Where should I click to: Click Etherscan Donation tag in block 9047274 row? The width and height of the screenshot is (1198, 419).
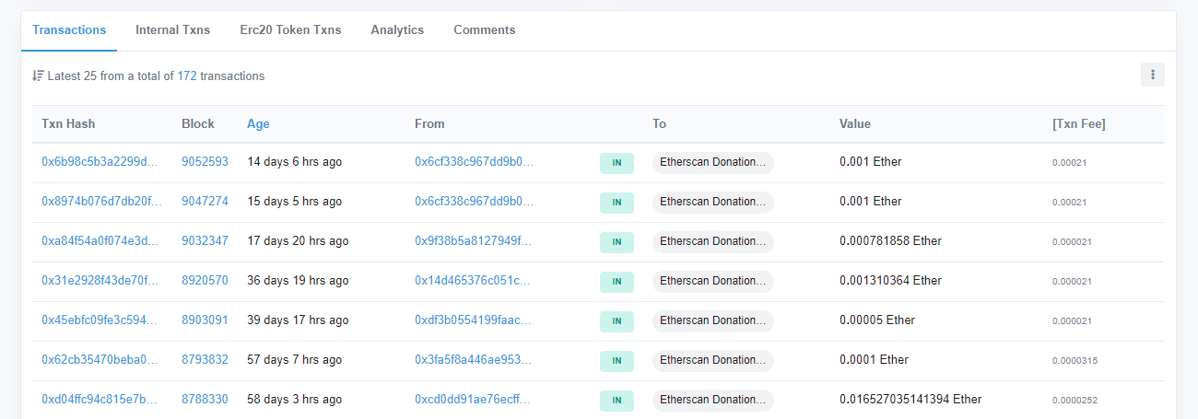pyautogui.click(x=712, y=202)
